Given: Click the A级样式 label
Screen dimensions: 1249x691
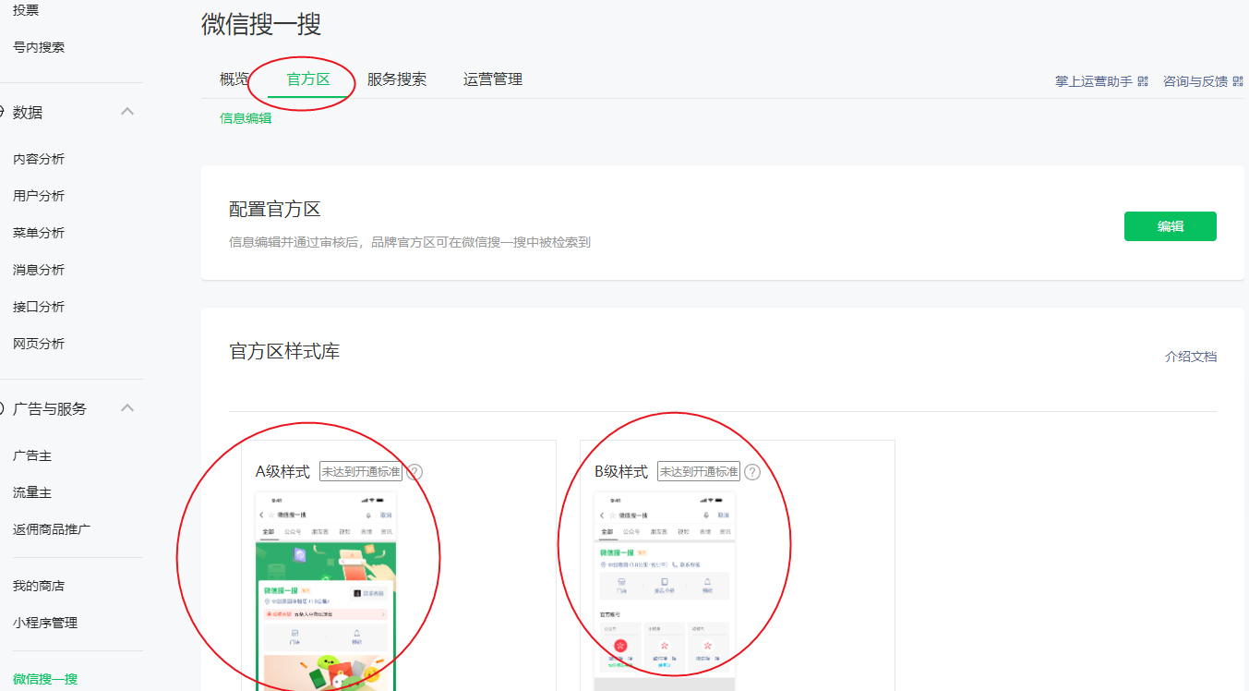Looking at the screenshot, I should point(282,472).
